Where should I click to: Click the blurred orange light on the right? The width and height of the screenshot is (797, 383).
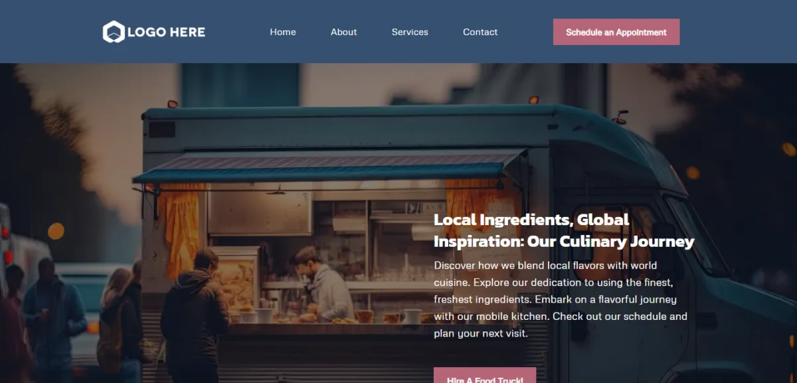click(x=789, y=149)
